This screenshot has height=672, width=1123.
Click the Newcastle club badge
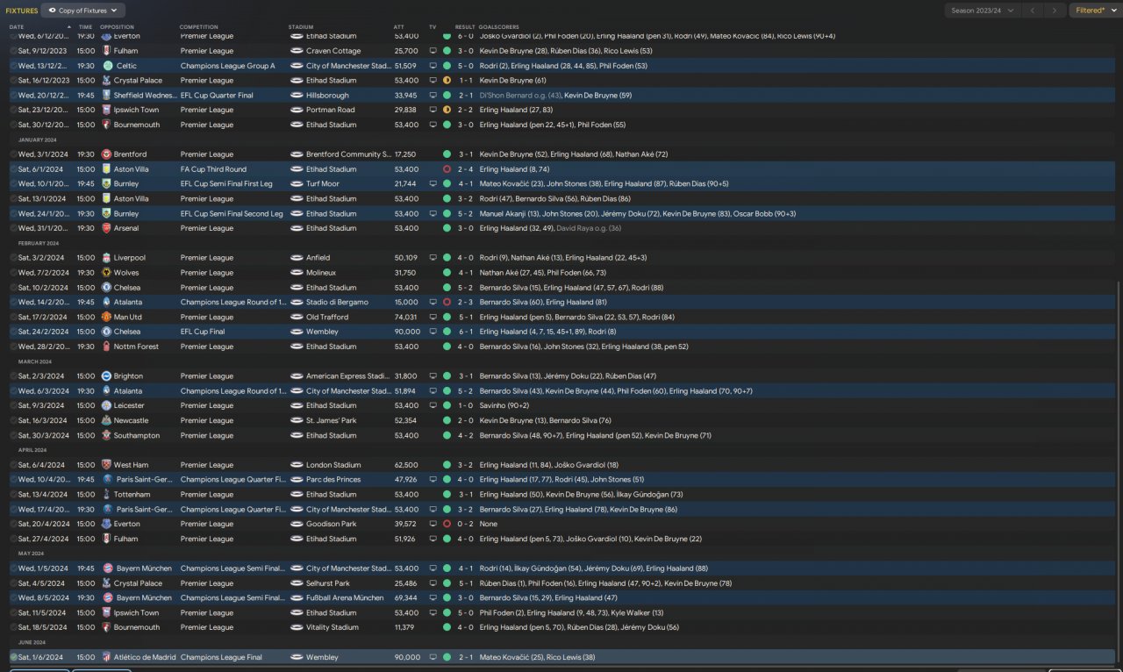coord(107,420)
